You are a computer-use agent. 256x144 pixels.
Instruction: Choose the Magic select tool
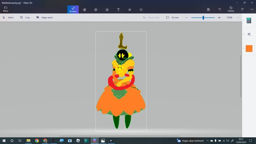(x=44, y=18)
